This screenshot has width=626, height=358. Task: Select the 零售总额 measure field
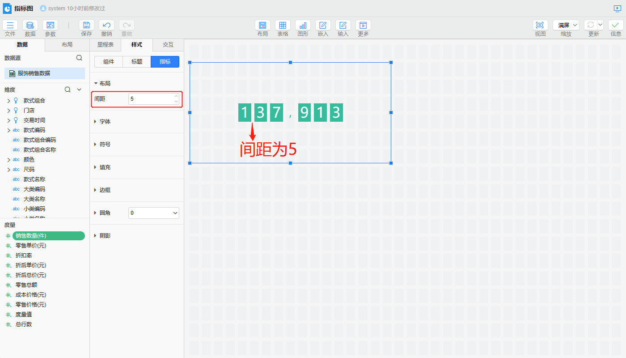coord(26,285)
